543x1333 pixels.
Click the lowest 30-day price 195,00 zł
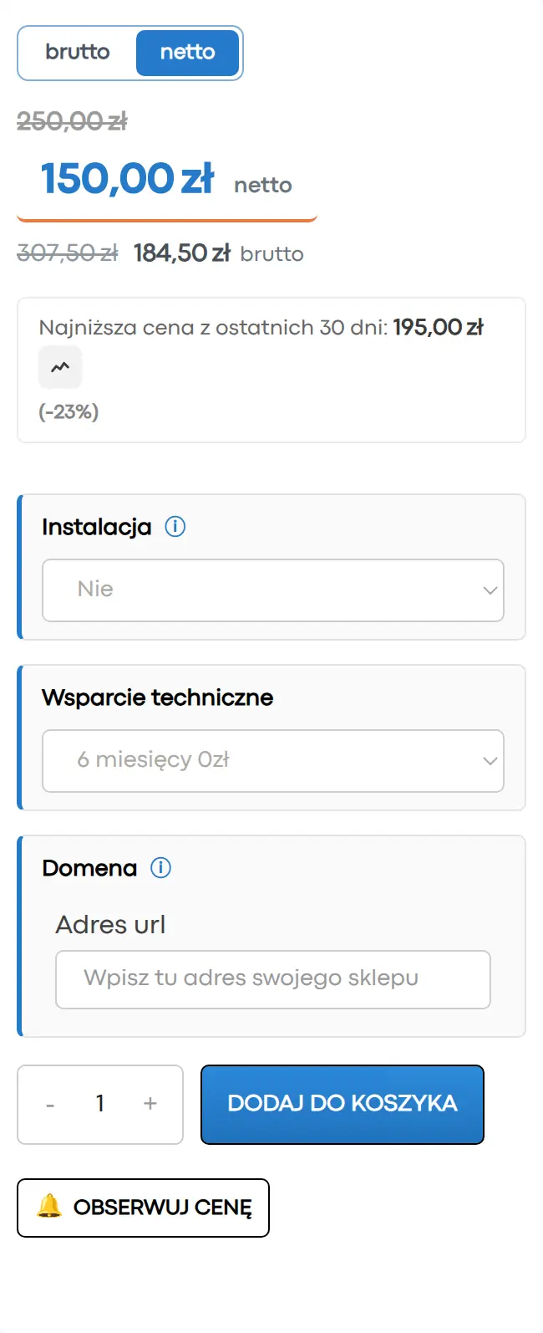point(438,327)
